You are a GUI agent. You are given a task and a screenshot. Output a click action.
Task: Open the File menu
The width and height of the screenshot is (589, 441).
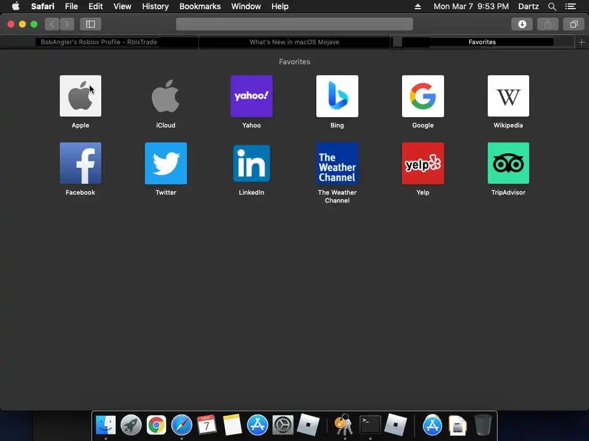(x=71, y=6)
